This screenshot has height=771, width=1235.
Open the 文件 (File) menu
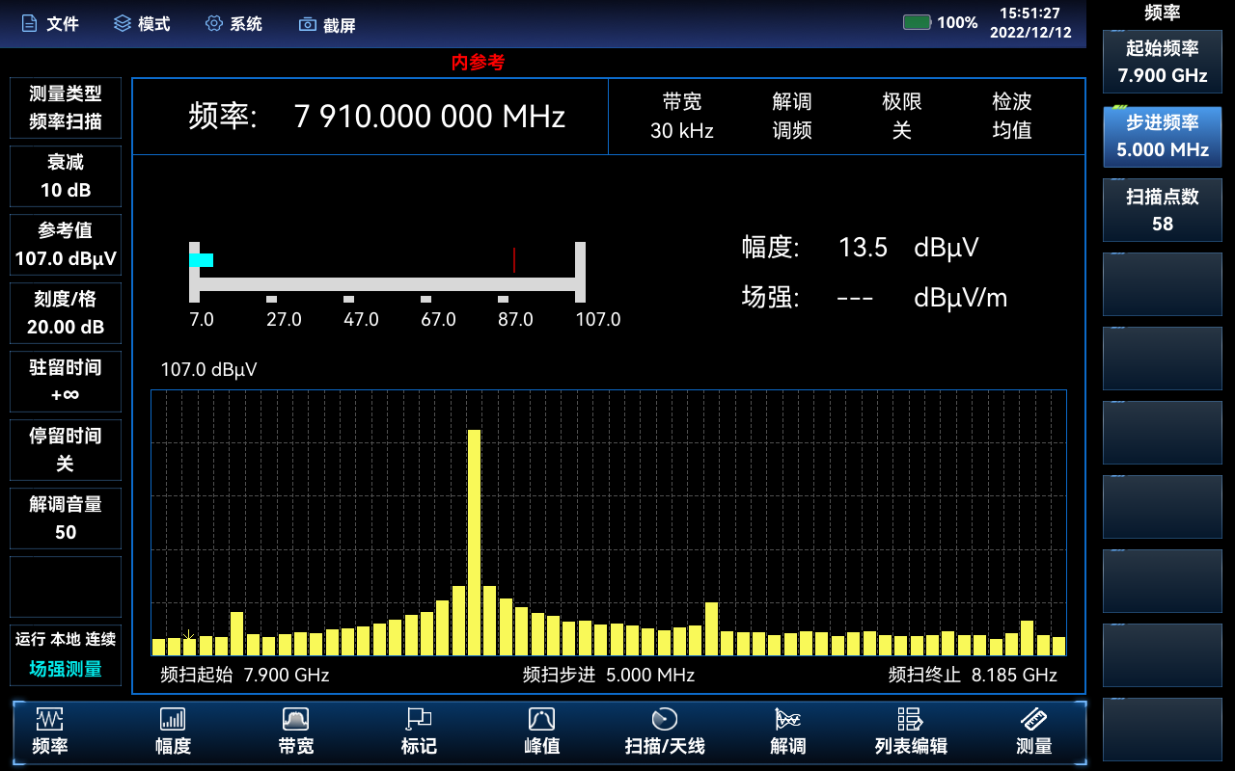click(x=50, y=24)
